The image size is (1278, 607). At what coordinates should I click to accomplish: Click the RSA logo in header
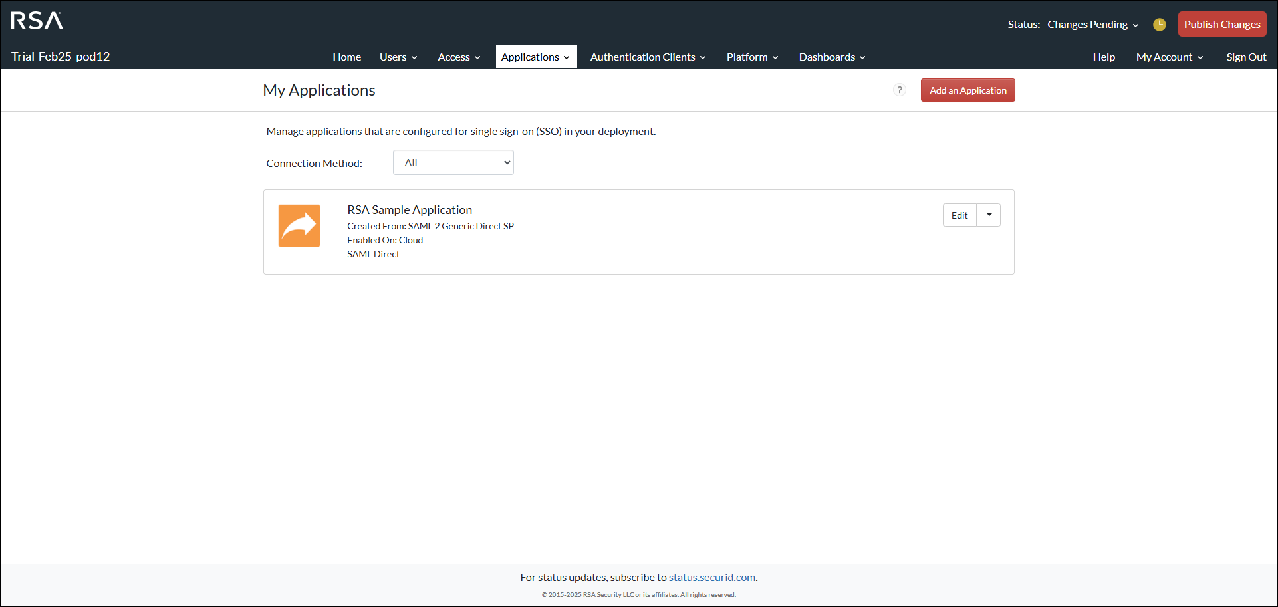coord(37,21)
